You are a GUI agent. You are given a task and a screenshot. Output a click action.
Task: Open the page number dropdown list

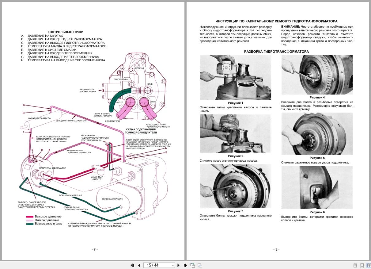(x=172, y=265)
